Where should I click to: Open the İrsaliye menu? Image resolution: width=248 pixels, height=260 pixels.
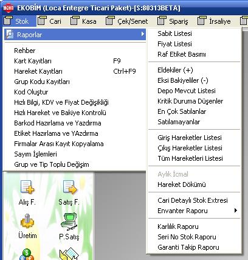214,21
